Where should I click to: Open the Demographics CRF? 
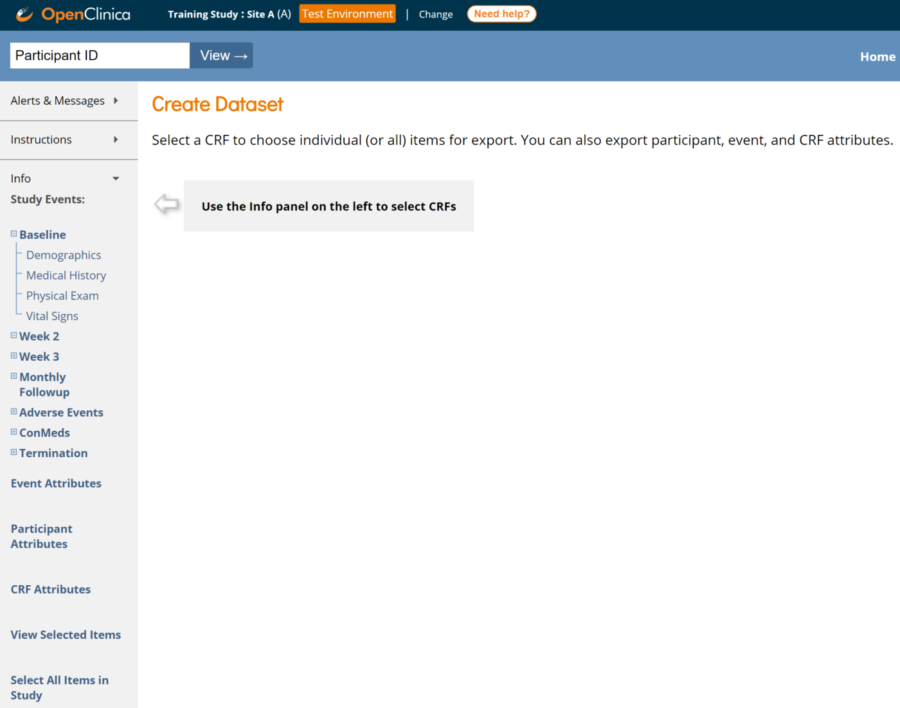point(64,255)
